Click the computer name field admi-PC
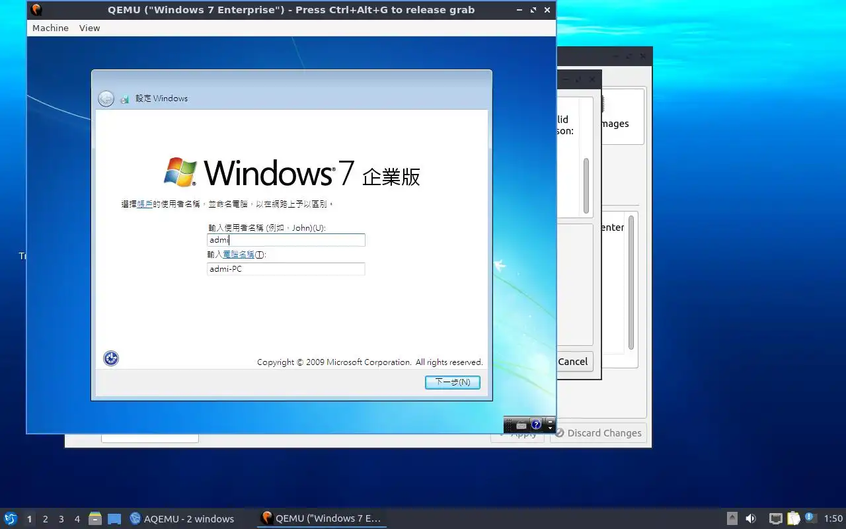Screen dimensions: 846x529 tap(286, 269)
